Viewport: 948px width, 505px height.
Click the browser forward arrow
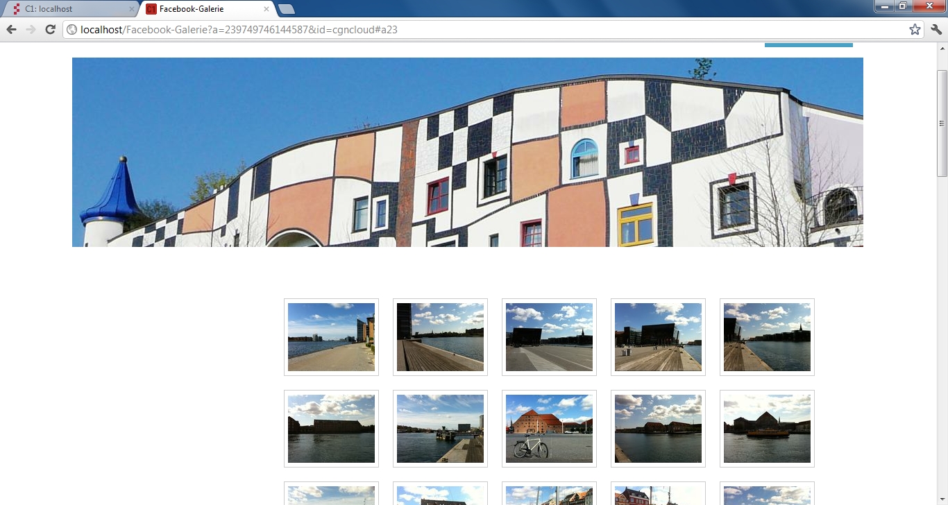click(x=31, y=29)
